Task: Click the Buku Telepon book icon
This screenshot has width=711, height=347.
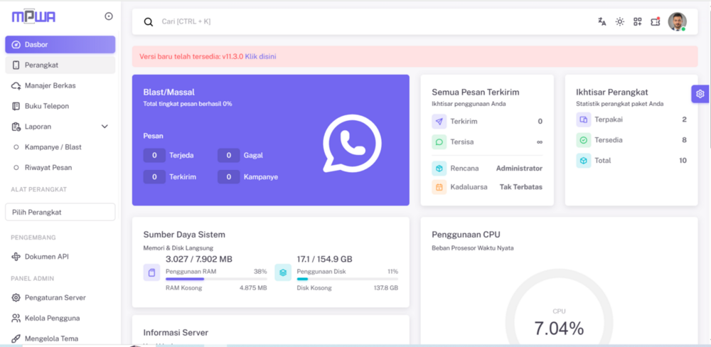Action: tap(16, 106)
